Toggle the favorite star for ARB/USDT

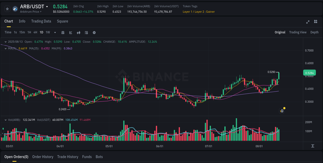point(7,9)
